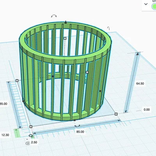The image size is (156, 156).
Task: Click the right white corner handle
Action: [x=116, y=114]
